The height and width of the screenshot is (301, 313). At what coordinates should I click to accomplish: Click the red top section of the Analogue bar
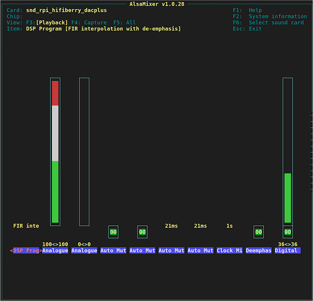click(55, 93)
